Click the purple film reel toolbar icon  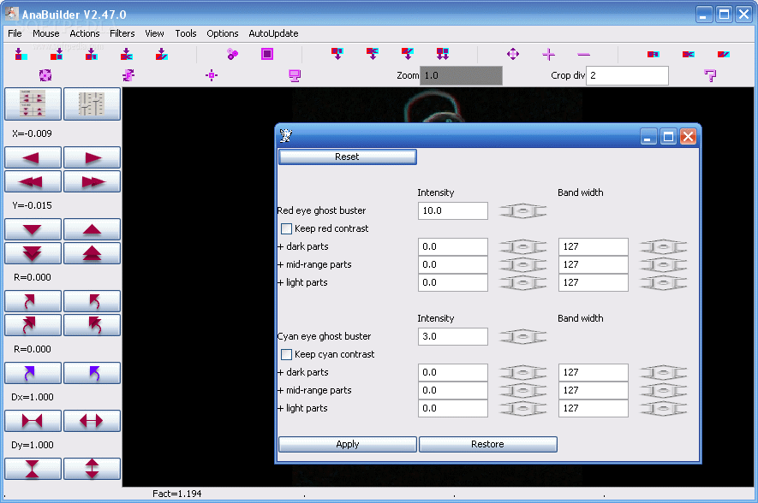click(232, 54)
